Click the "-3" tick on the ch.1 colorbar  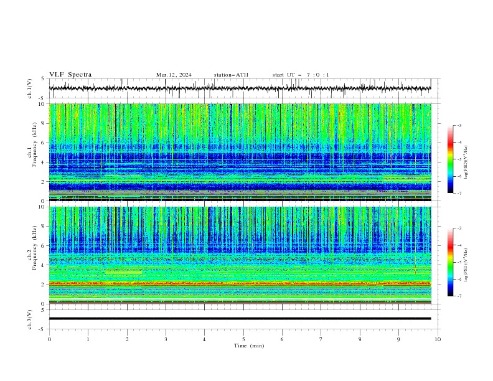pyautogui.click(x=459, y=125)
